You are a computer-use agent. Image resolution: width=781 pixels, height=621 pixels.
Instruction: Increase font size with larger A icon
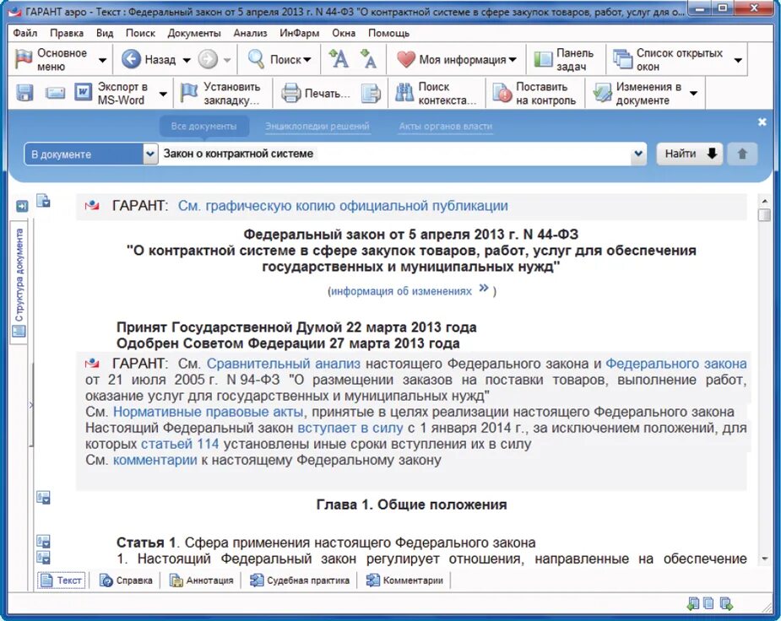pyautogui.click(x=339, y=58)
